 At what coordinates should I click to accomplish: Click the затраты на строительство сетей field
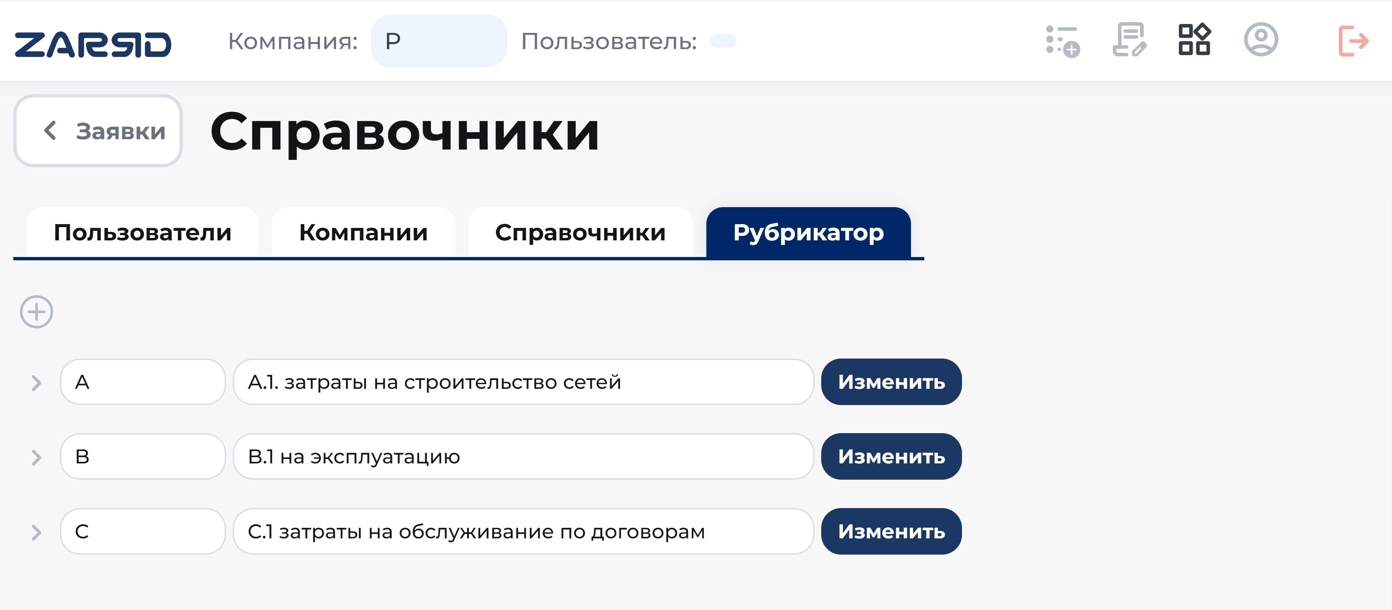[523, 382]
